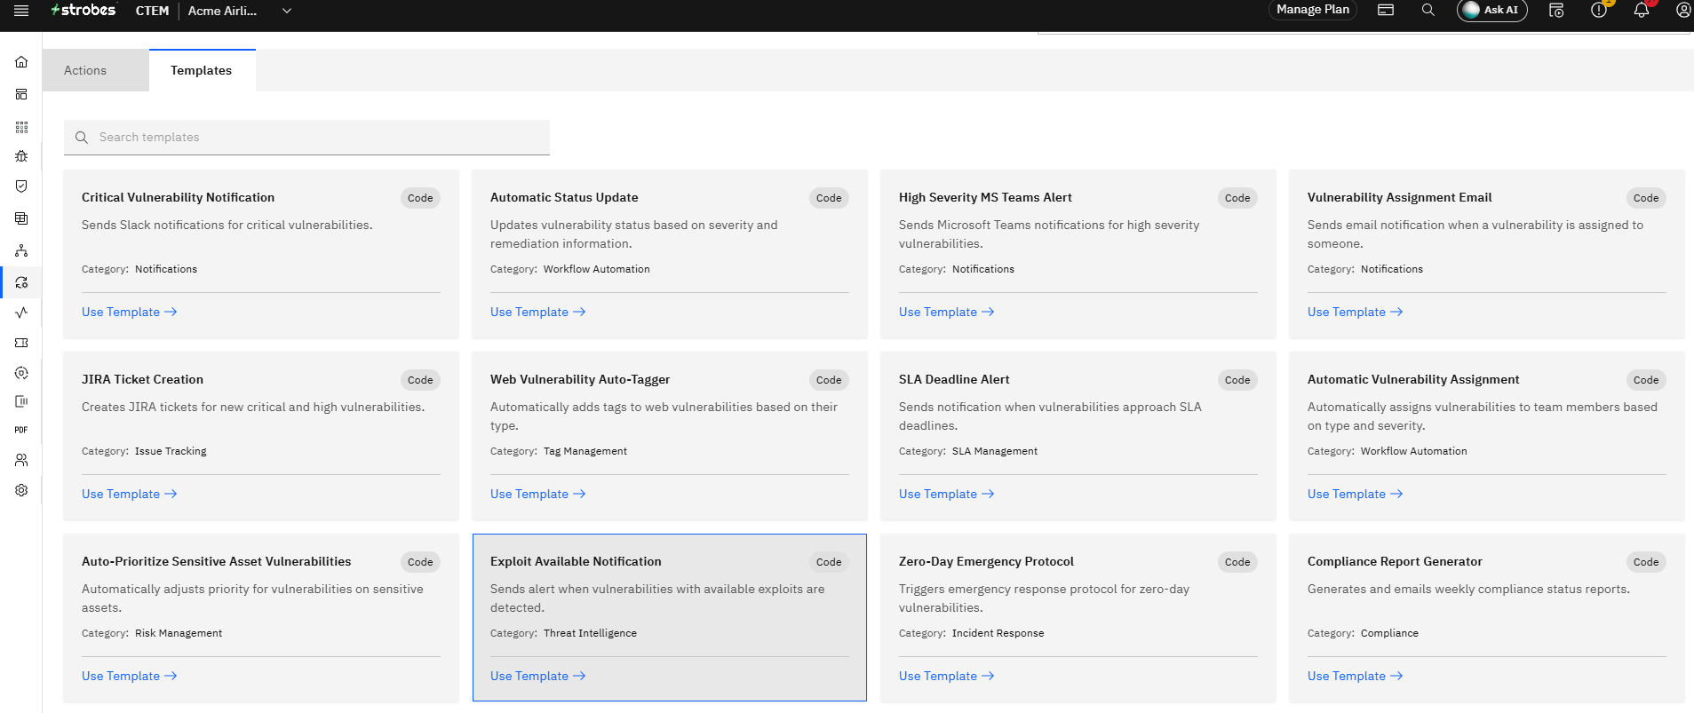Open the notifications bell
The width and height of the screenshot is (1694, 713).
click(x=1642, y=10)
